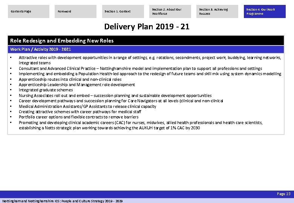Image resolution: width=294 pixels, height=203 pixels.
Task: Click the Integrated graduate schemes bullet
Action: click(x=46, y=90)
